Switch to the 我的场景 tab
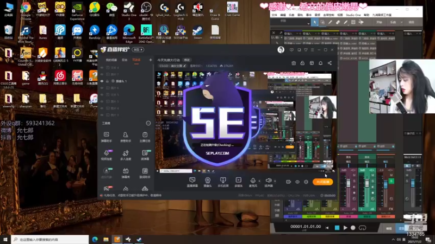This screenshot has height=244, width=435. 111,60
